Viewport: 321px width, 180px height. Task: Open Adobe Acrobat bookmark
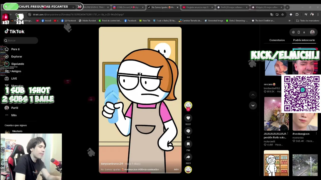point(87,21)
